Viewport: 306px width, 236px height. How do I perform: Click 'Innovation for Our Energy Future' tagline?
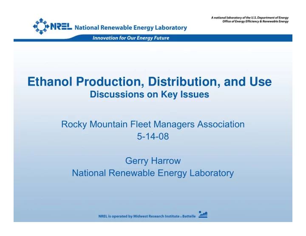click(x=131, y=38)
